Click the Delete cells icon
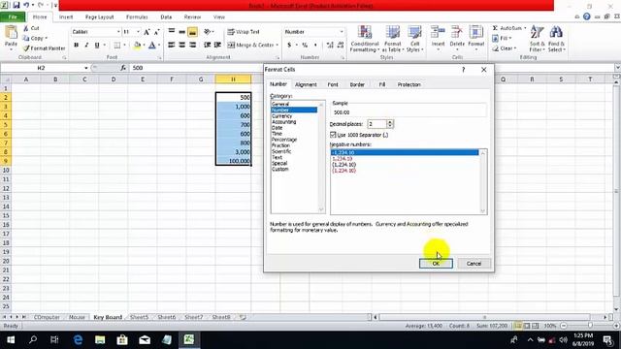The height and width of the screenshot is (349, 621). [457, 32]
